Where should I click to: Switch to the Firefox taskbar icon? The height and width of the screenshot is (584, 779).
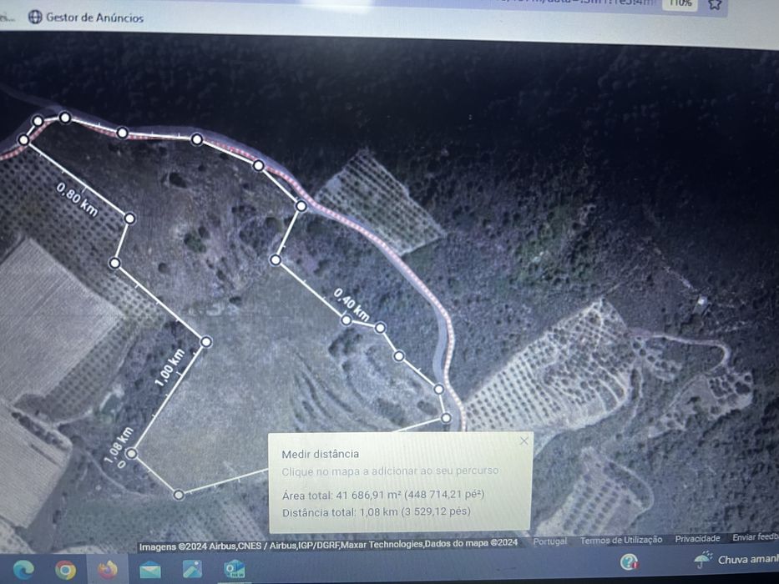click(x=107, y=569)
